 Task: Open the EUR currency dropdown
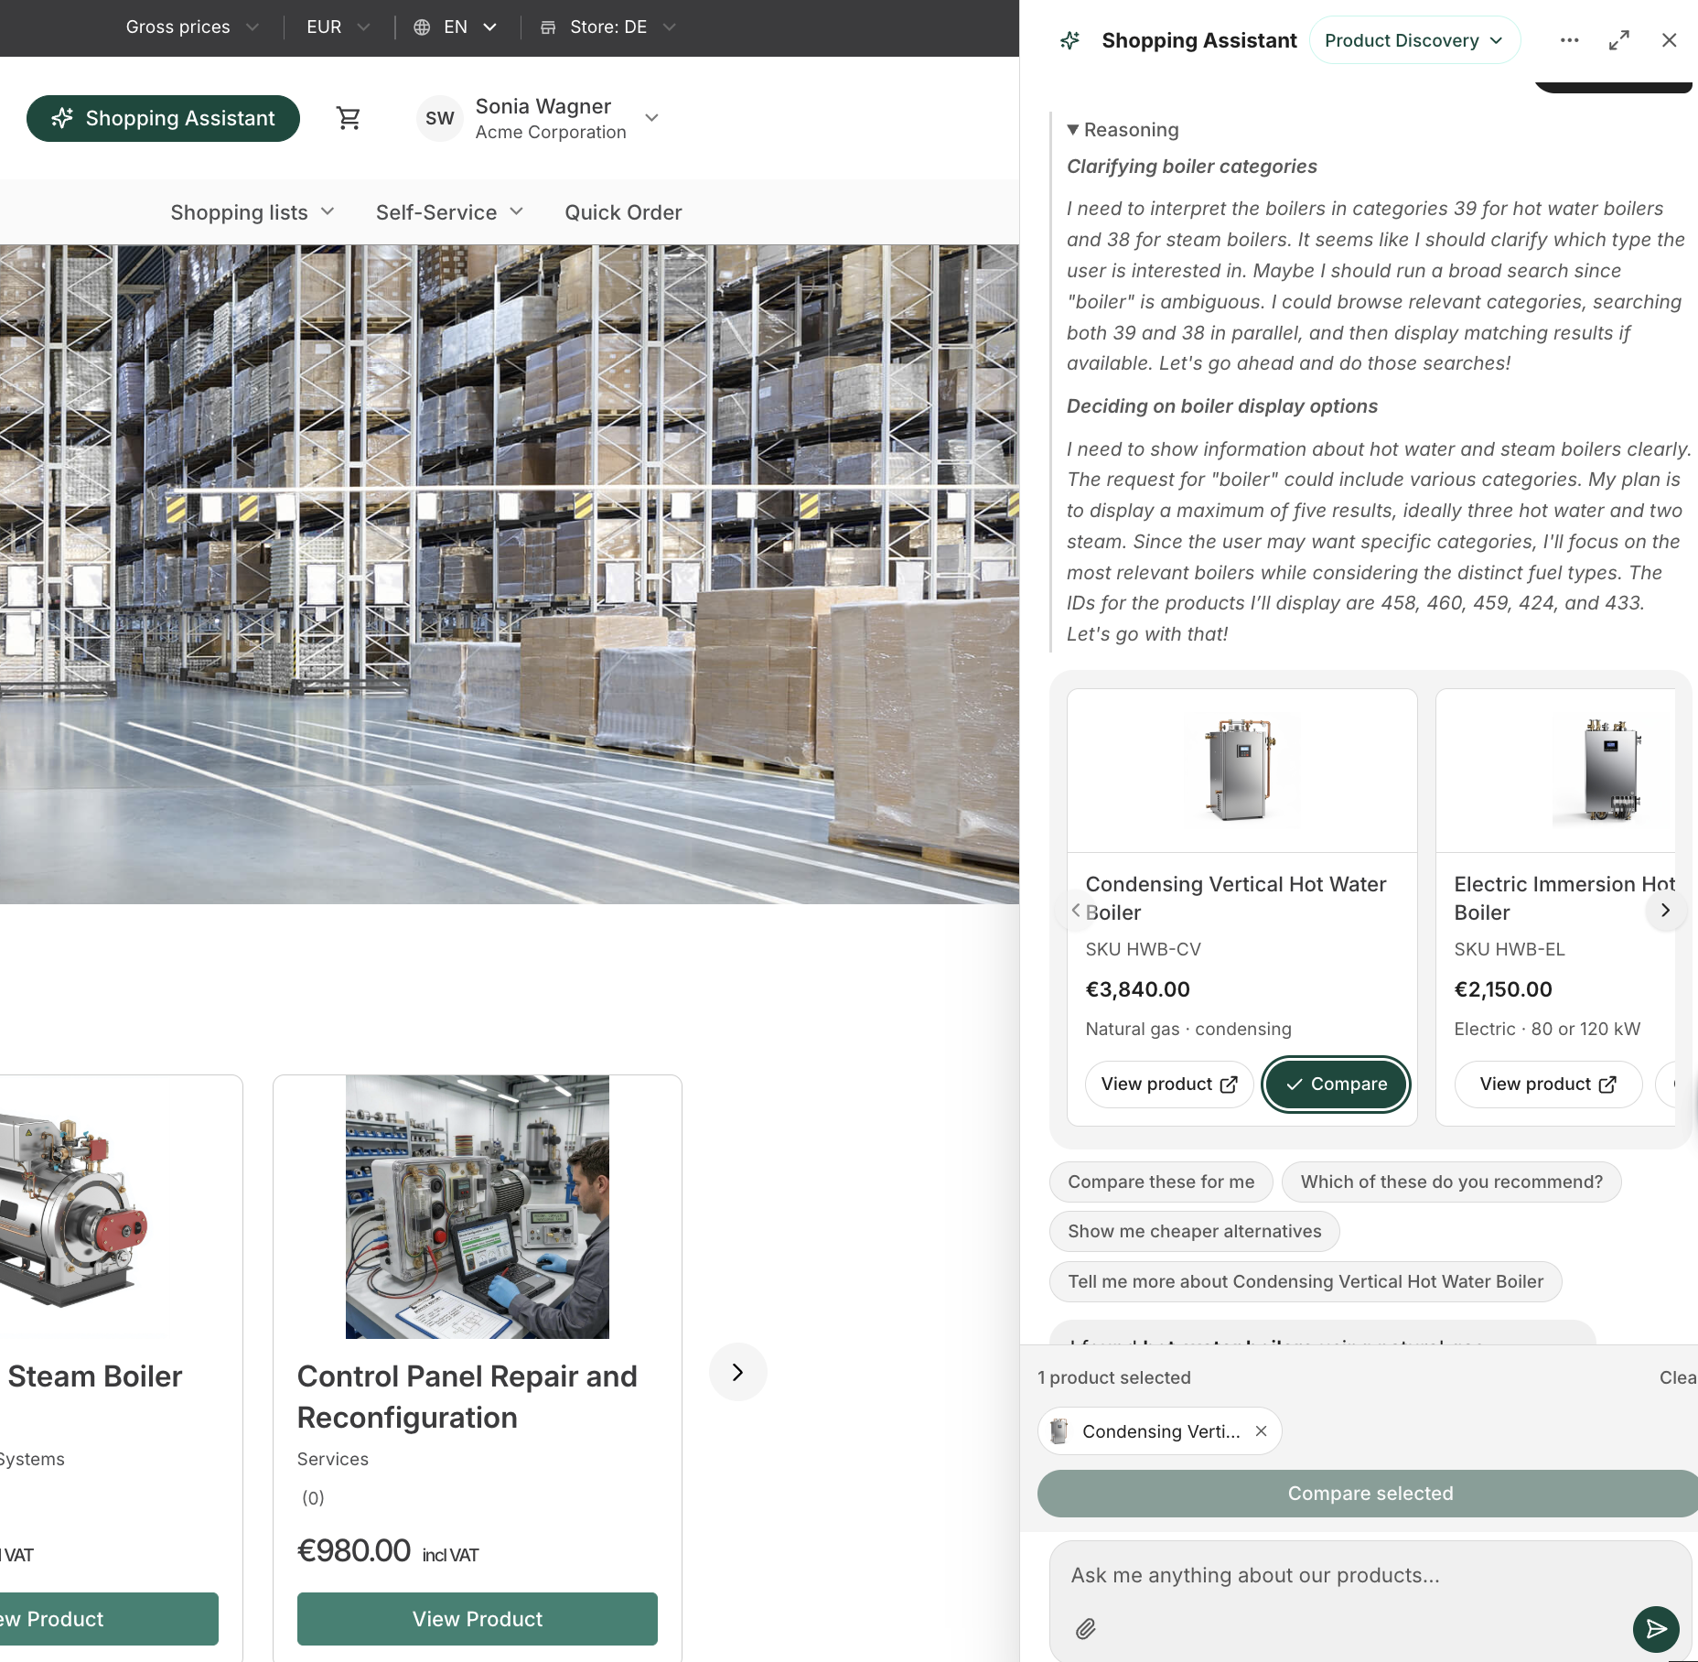(339, 27)
